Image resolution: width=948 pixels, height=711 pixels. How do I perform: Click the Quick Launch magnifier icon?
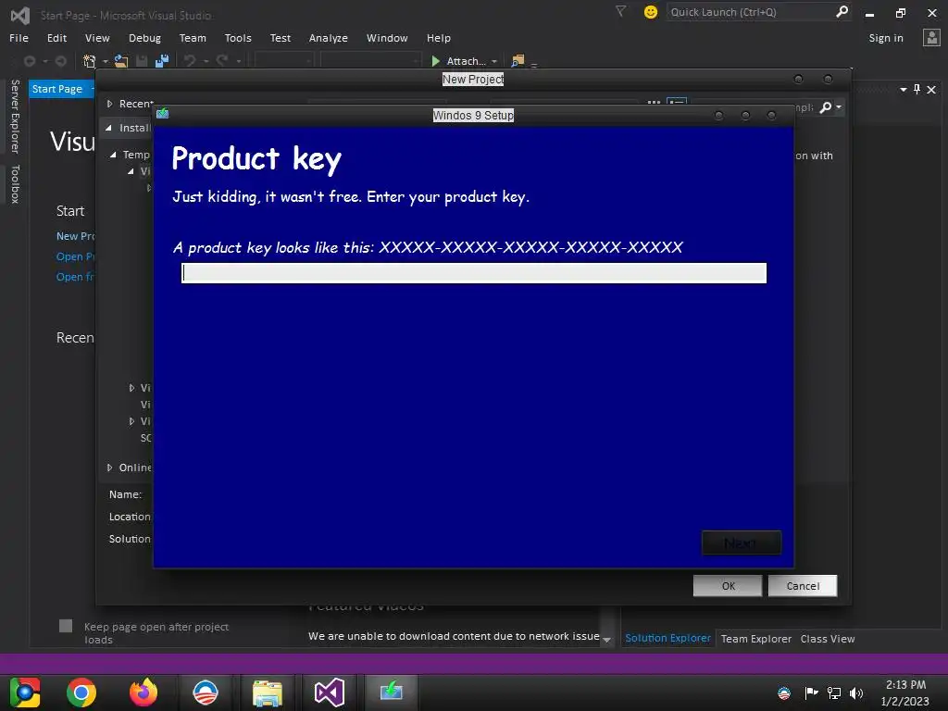pyautogui.click(x=842, y=11)
